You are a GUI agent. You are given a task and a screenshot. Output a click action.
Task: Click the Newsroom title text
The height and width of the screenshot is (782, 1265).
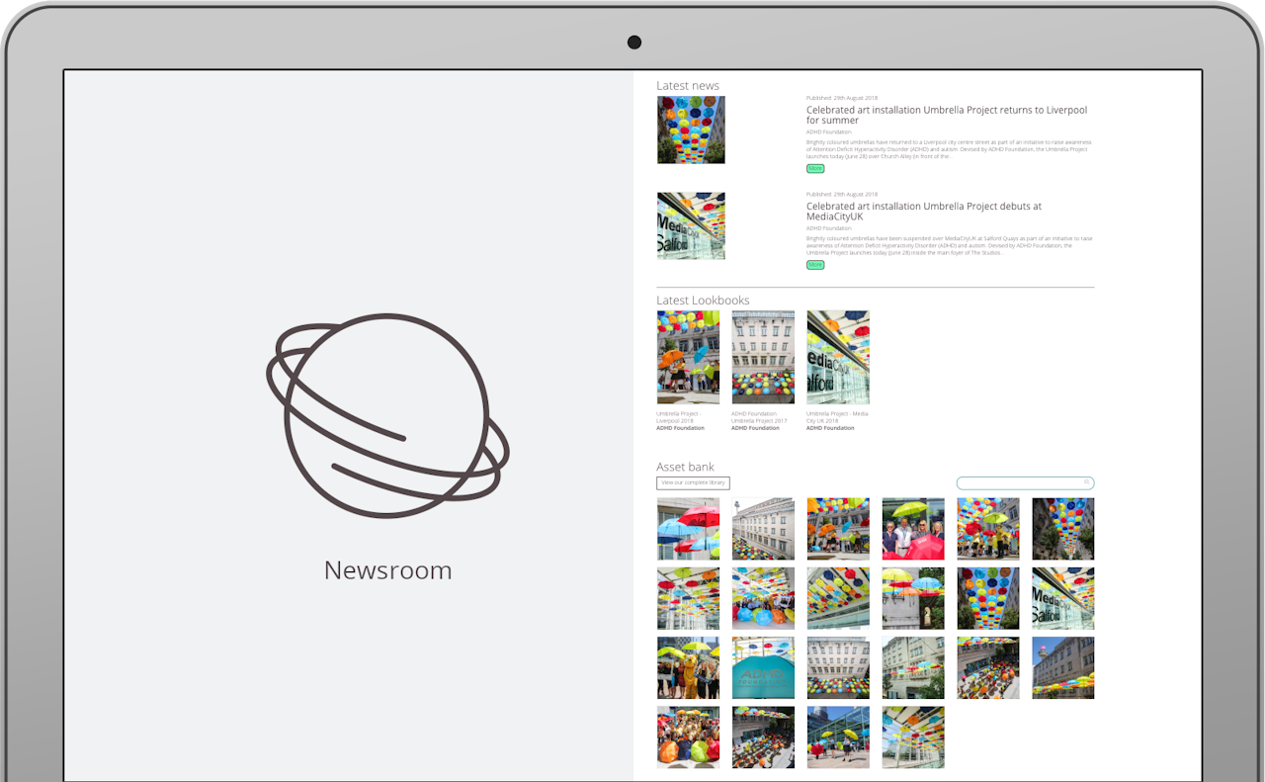point(387,570)
